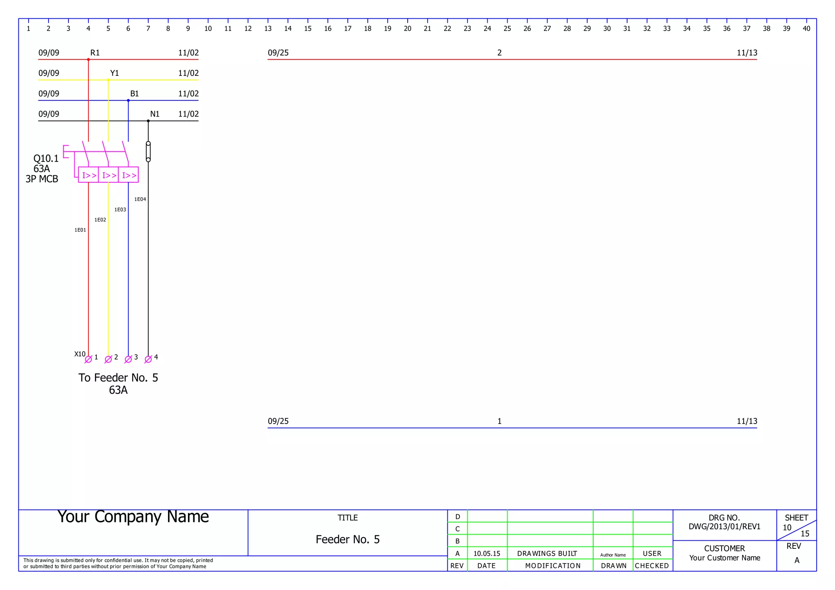Click red junction dot on R1 busbar
This screenshot has width=835, height=590.
(88, 60)
